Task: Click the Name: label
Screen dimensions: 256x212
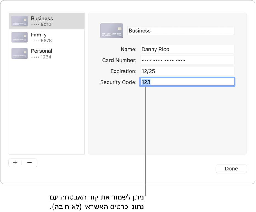Action: [128, 49]
